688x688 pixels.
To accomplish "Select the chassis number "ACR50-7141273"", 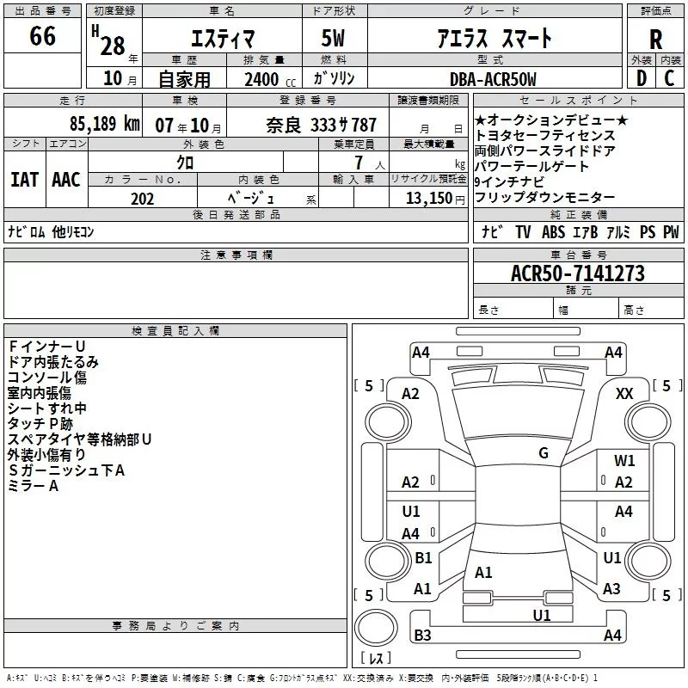I will (578, 273).
